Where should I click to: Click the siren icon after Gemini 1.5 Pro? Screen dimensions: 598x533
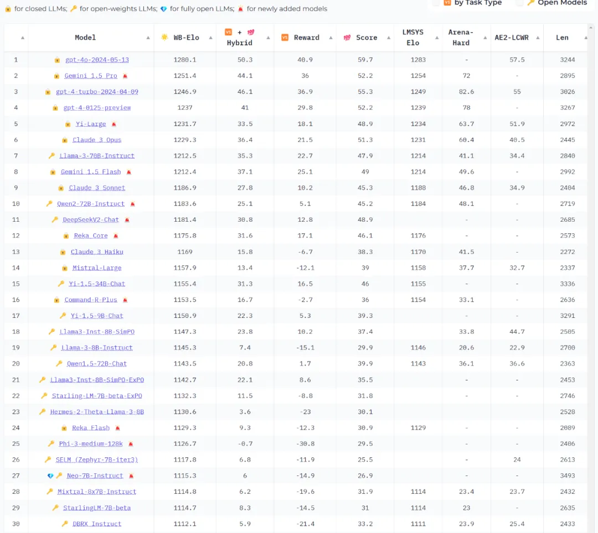point(125,76)
